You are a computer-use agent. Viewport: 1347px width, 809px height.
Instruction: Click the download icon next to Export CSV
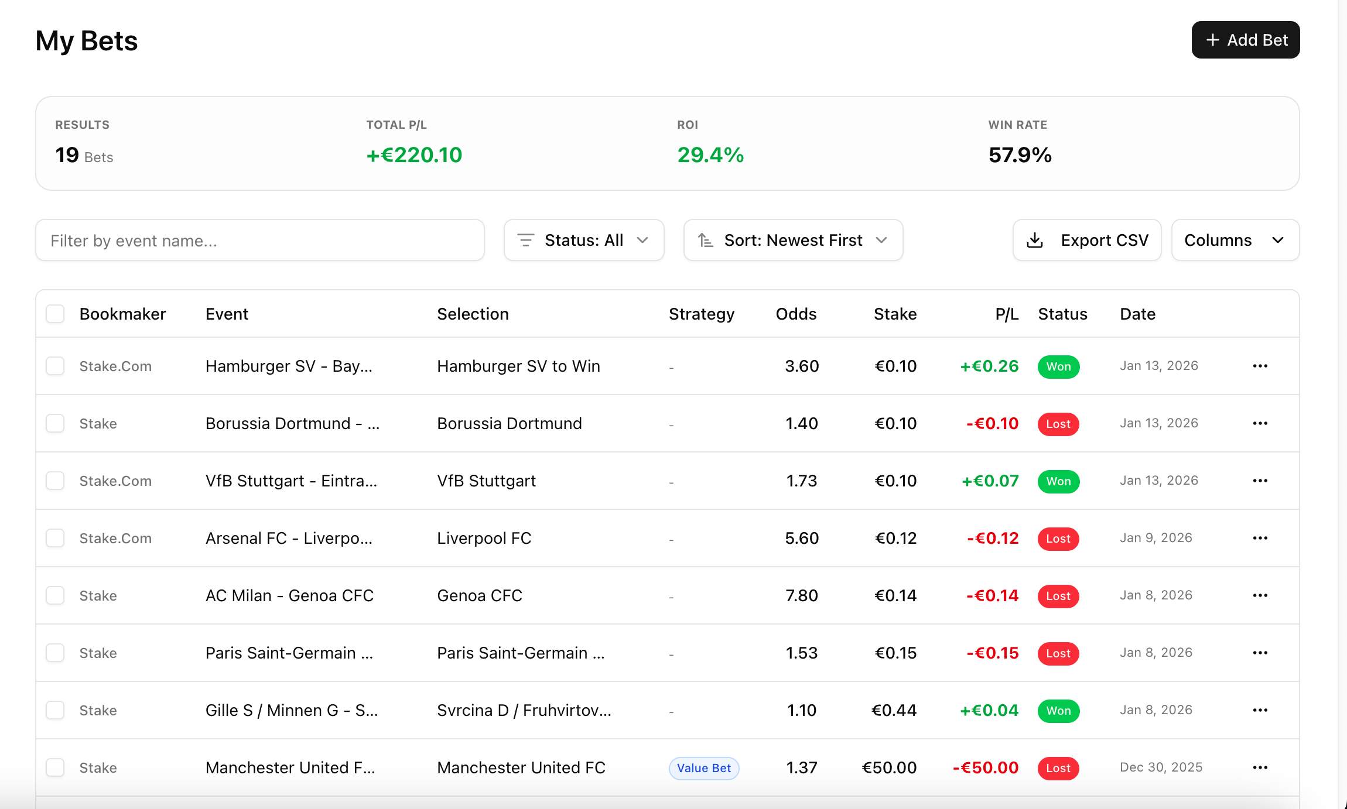click(x=1035, y=240)
